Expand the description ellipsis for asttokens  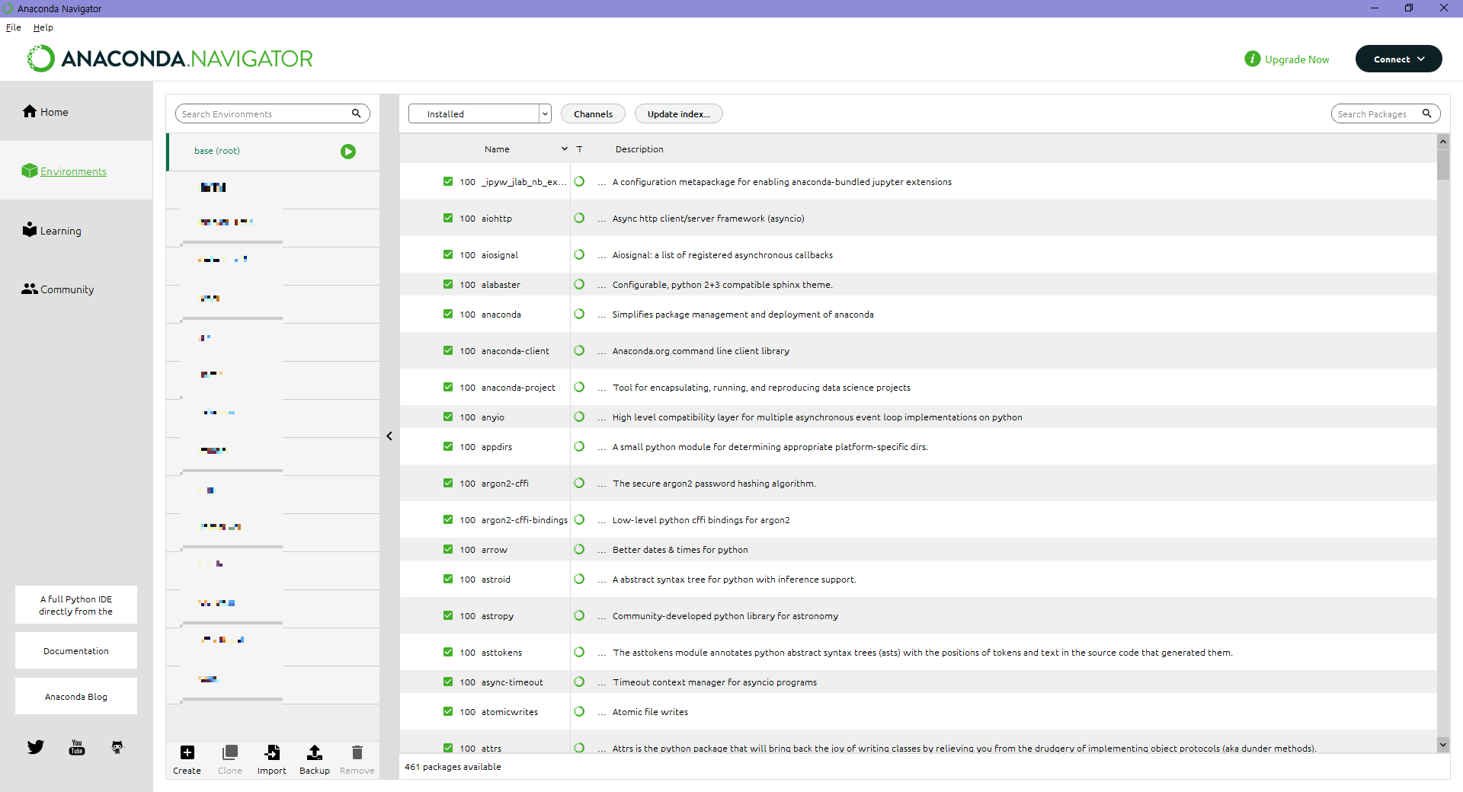coord(602,653)
